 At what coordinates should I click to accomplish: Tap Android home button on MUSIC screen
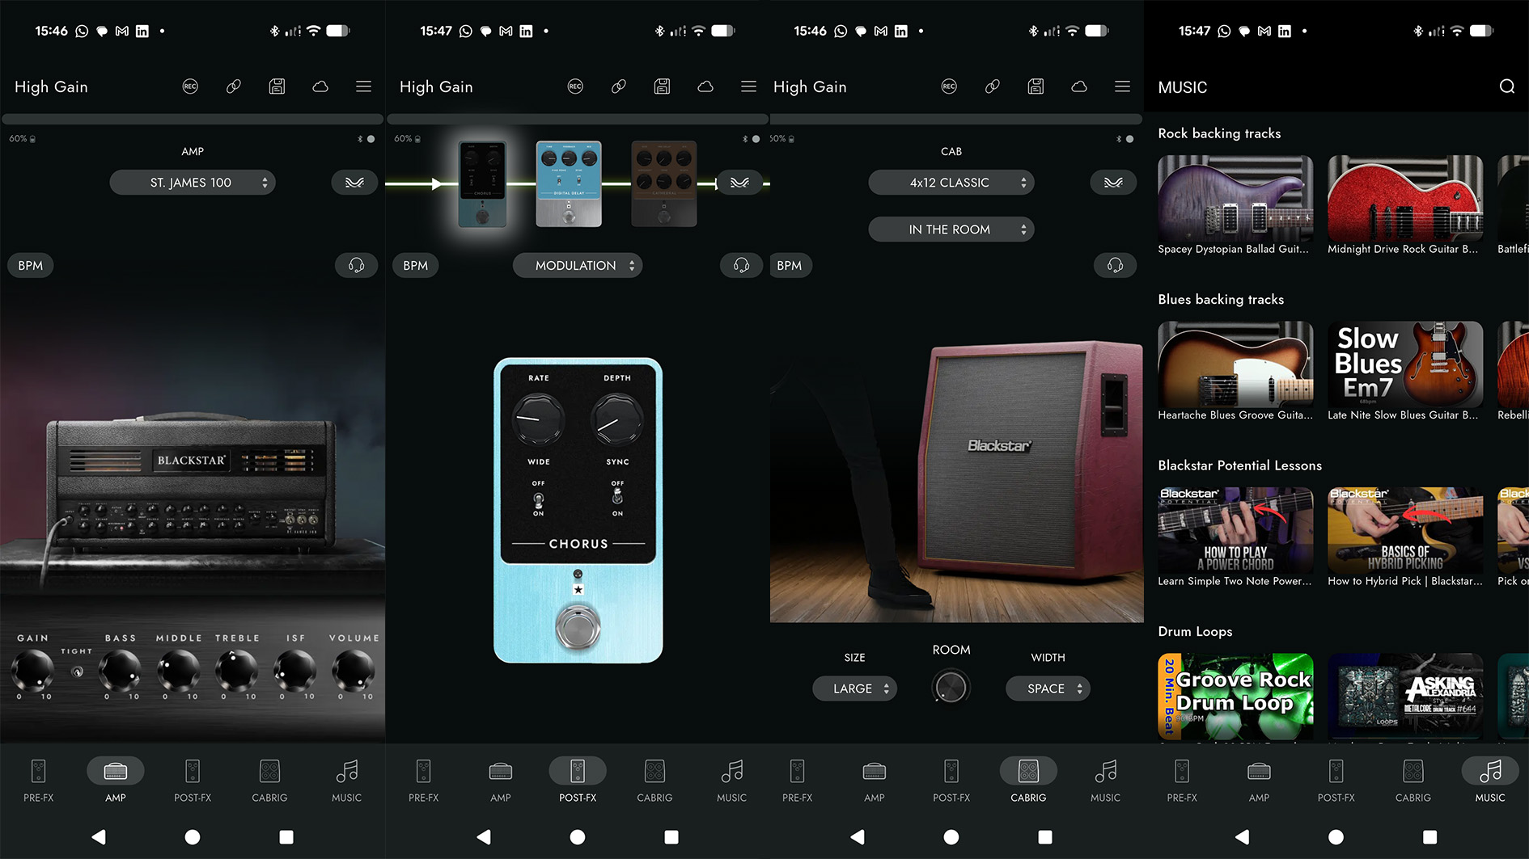[x=1336, y=837]
